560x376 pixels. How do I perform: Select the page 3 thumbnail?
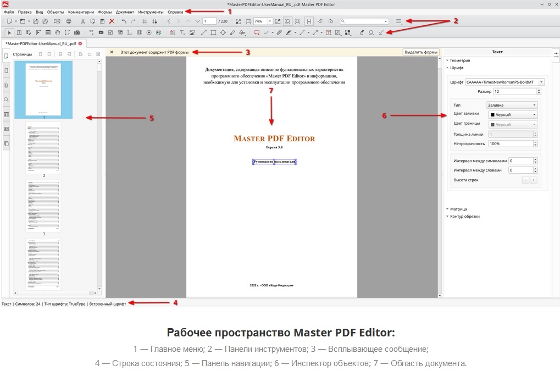(43, 206)
